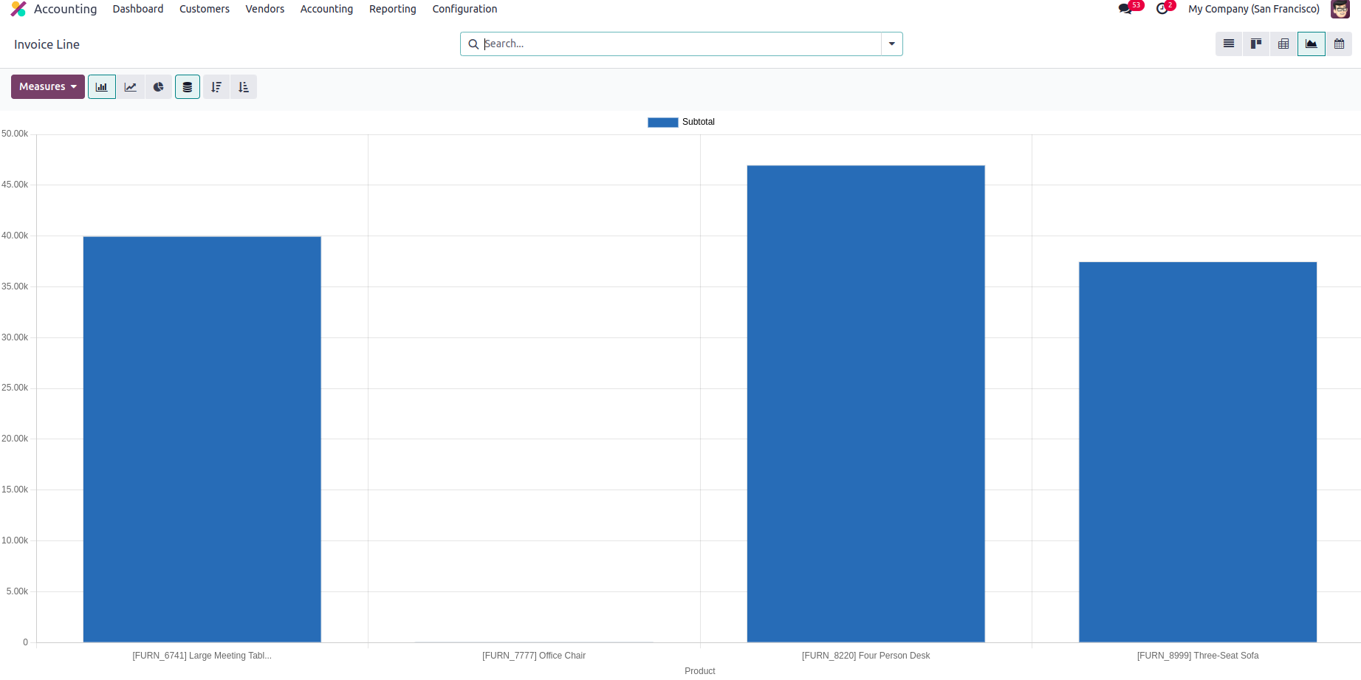The image size is (1361, 680).
Task: Click the Accounting app title
Action: pyautogui.click(x=65, y=9)
